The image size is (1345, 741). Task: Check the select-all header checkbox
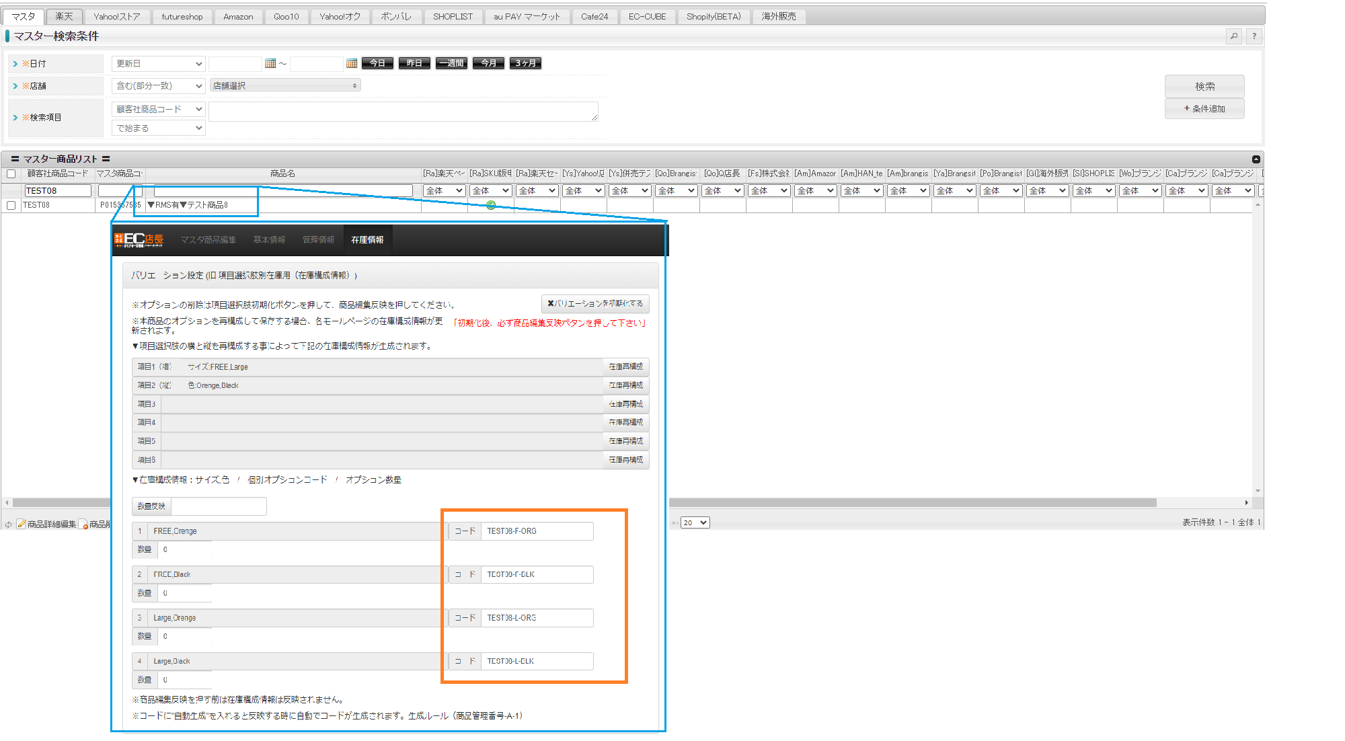(x=11, y=174)
